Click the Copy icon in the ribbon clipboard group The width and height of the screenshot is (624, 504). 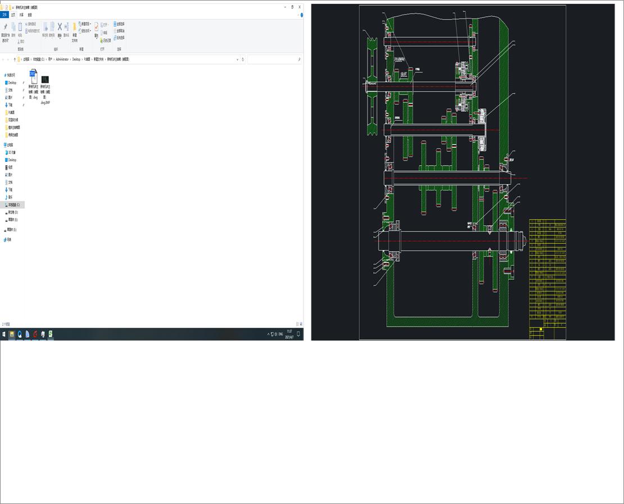13,28
